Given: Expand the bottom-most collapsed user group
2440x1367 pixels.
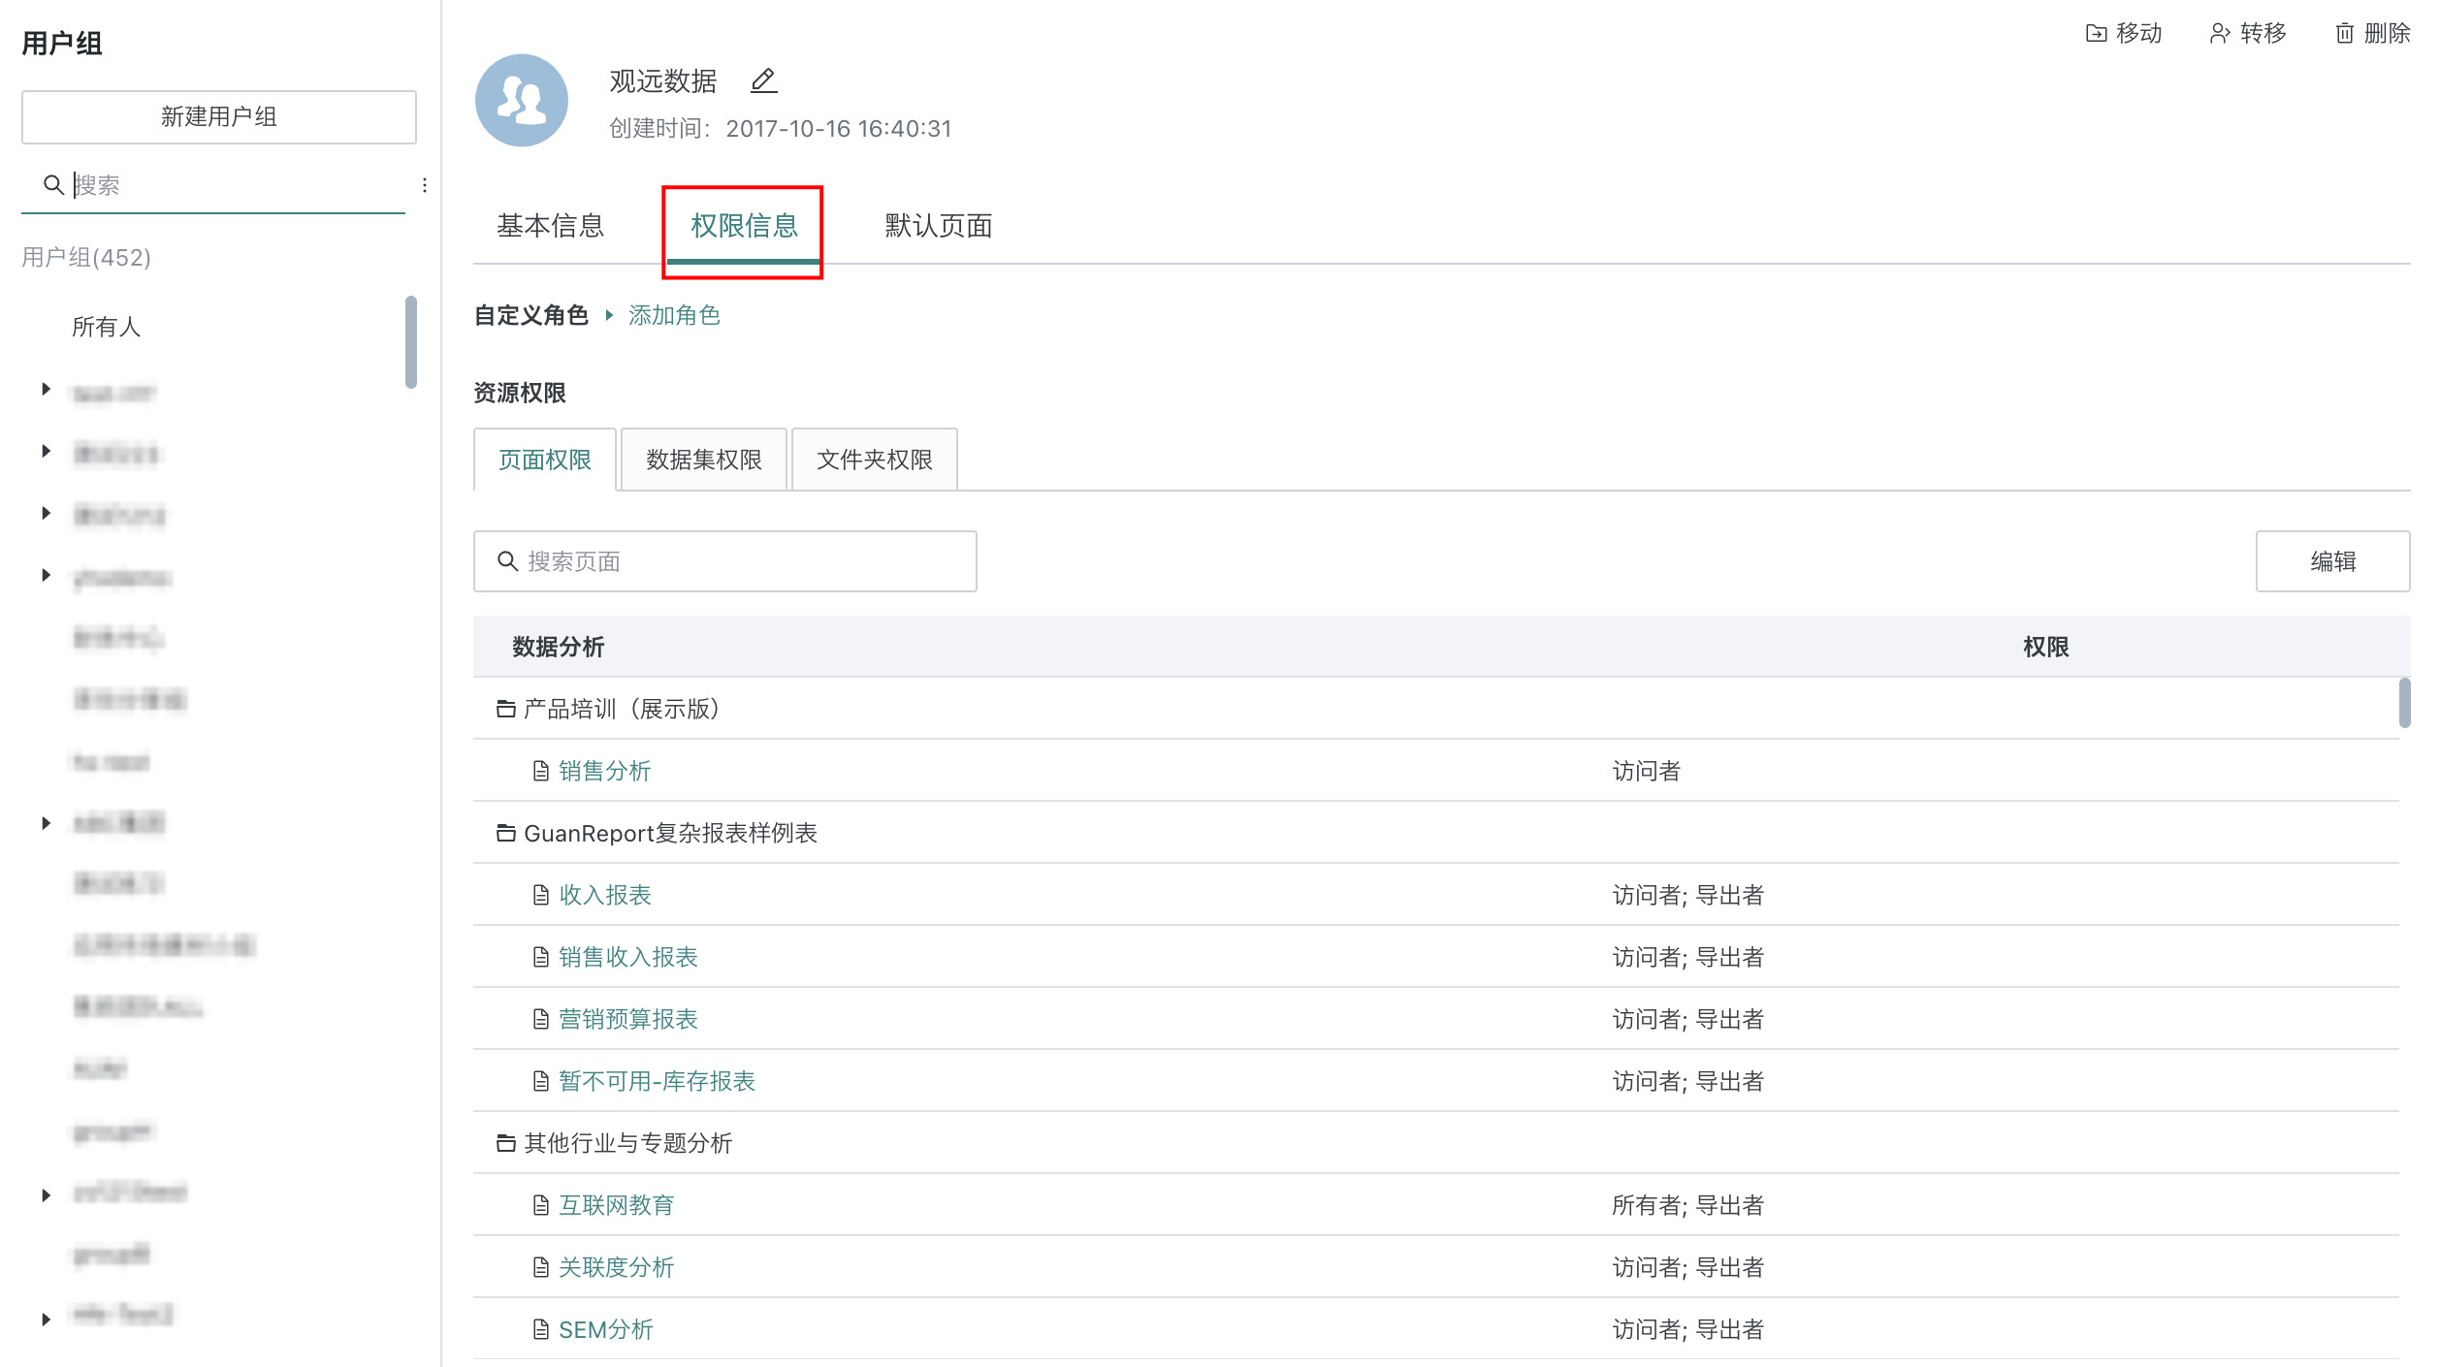Looking at the screenshot, I should click(x=46, y=1319).
